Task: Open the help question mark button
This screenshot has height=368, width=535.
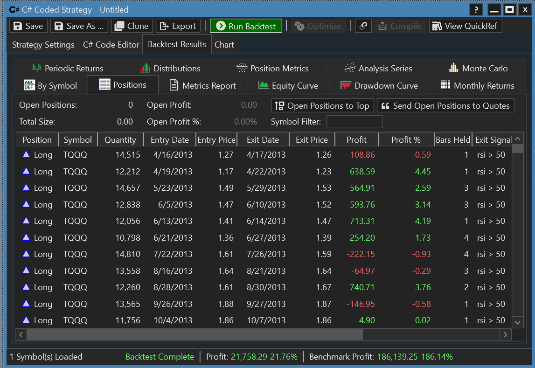Action: click(x=476, y=9)
